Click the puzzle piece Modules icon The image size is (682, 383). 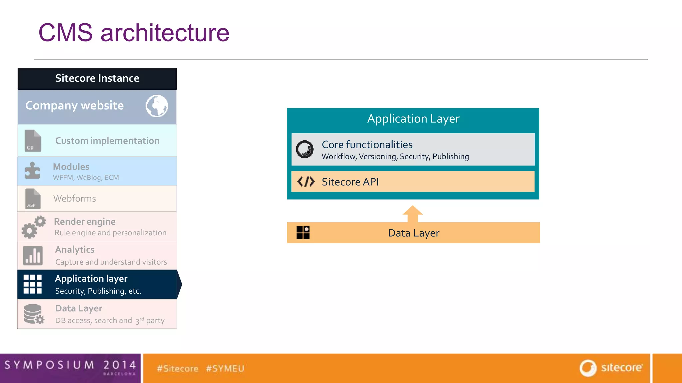click(32, 171)
